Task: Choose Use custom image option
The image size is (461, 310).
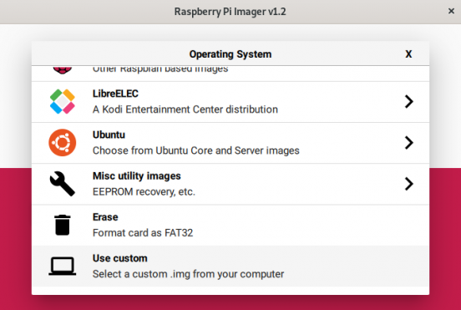Action: (x=230, y=267)
